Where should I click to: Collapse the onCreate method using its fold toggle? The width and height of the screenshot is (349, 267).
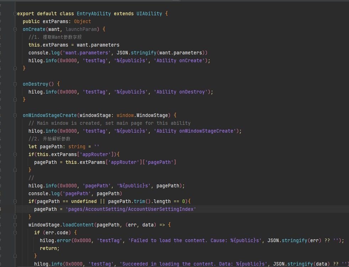click(15, 30)
